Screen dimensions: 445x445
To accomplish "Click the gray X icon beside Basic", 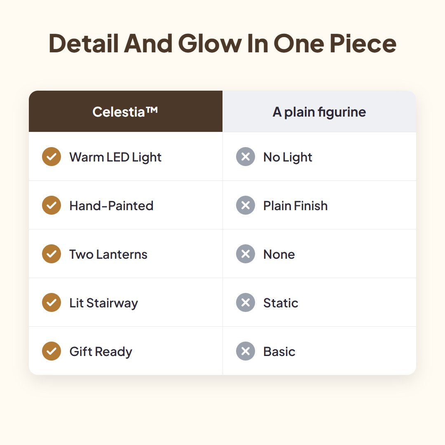I will (246, 351).
